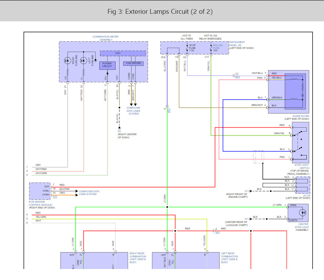Click the 'ECU IG2 FUSE 10A' label
The image size is (324, 280).
tap(218, 48)
